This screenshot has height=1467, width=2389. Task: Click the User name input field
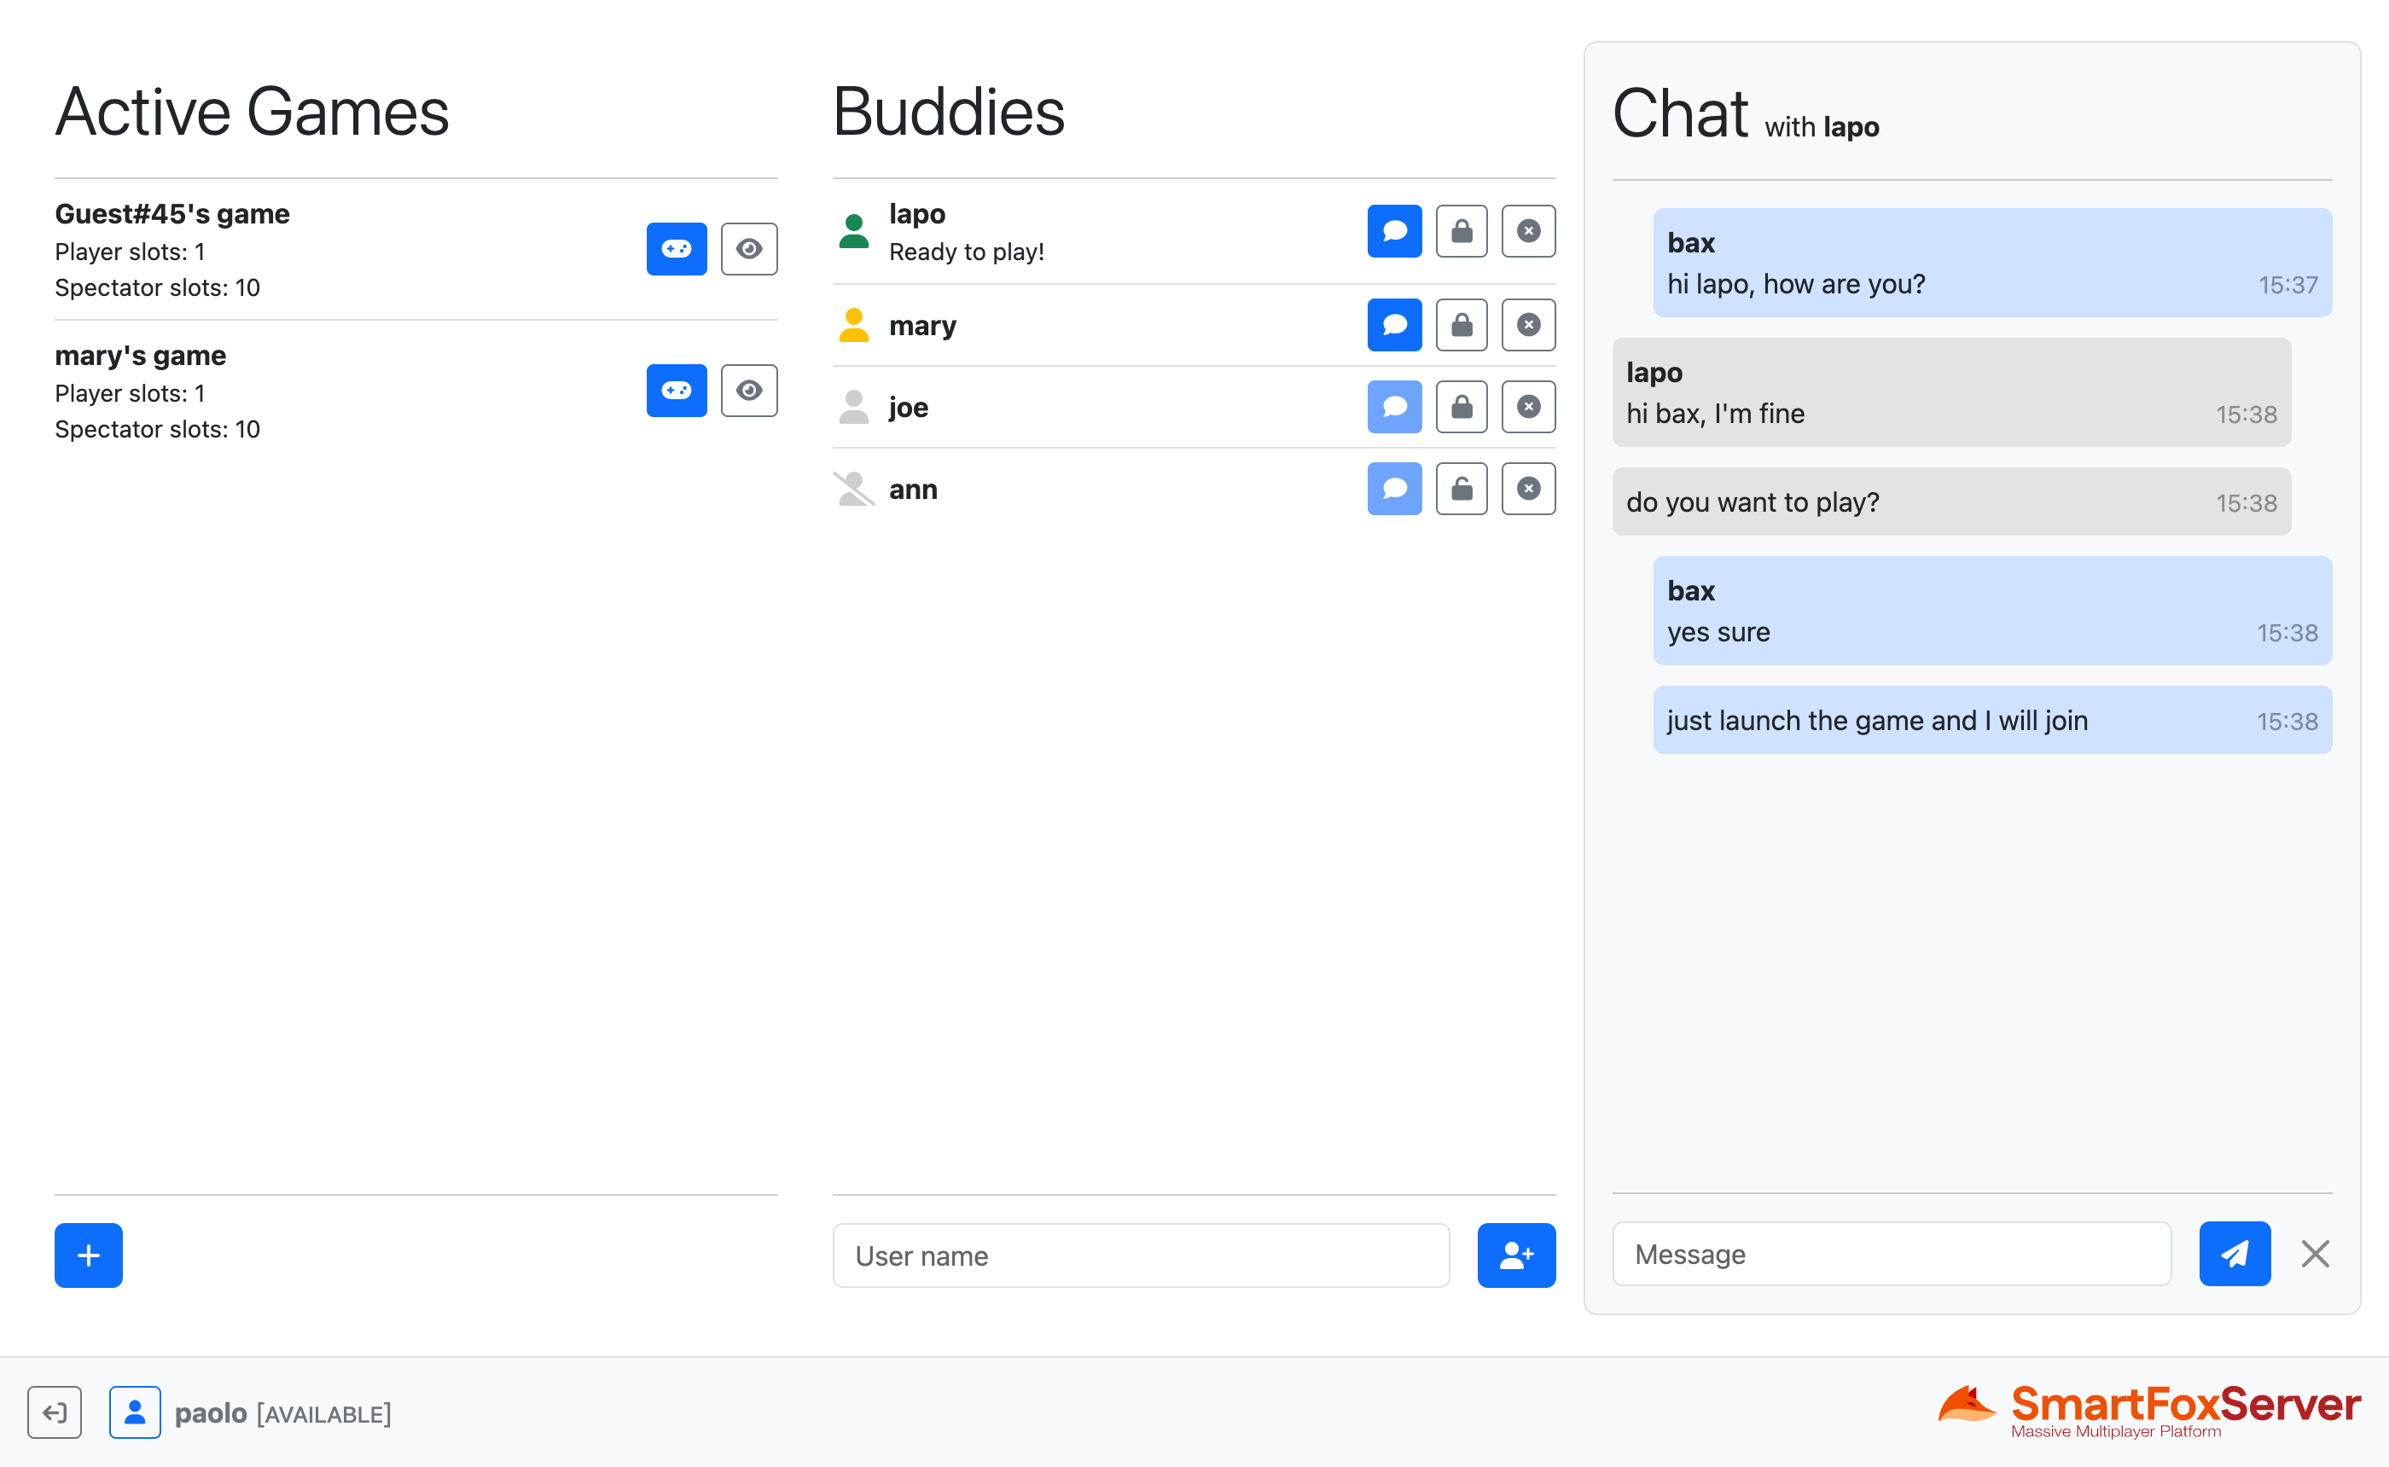1141,1255
